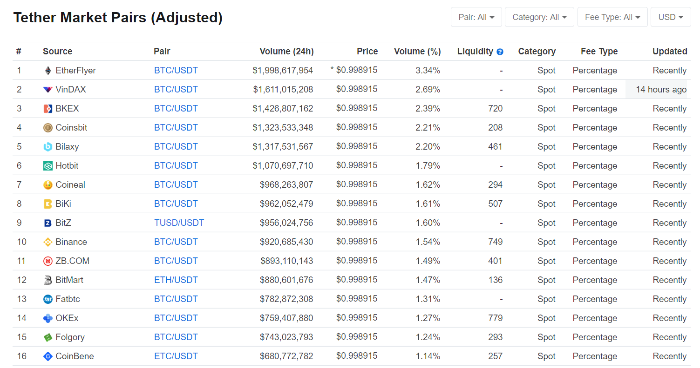The width and height of the screenshot is (700, 368).
Task: Click the Binance source name
Action: [x=71, y=242]
